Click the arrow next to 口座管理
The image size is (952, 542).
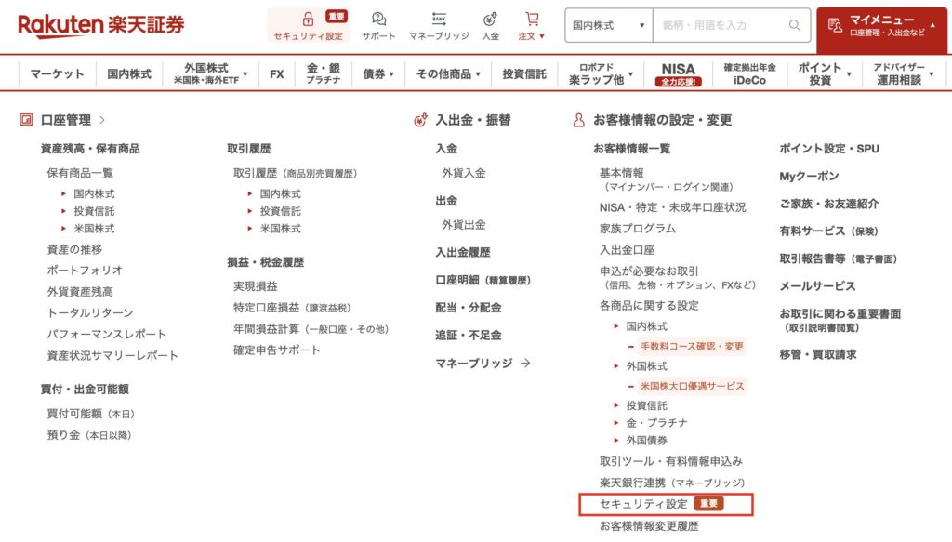(102, 120)
